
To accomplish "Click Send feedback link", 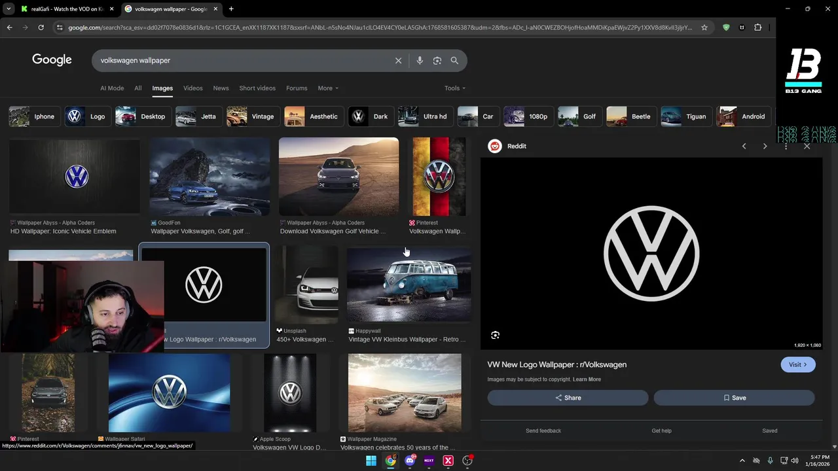I will [x=543, y=430].
